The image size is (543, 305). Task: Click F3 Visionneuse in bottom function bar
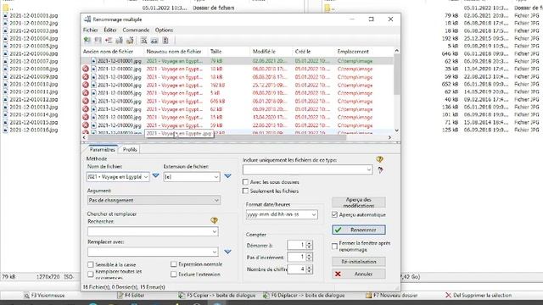(44, 296)
